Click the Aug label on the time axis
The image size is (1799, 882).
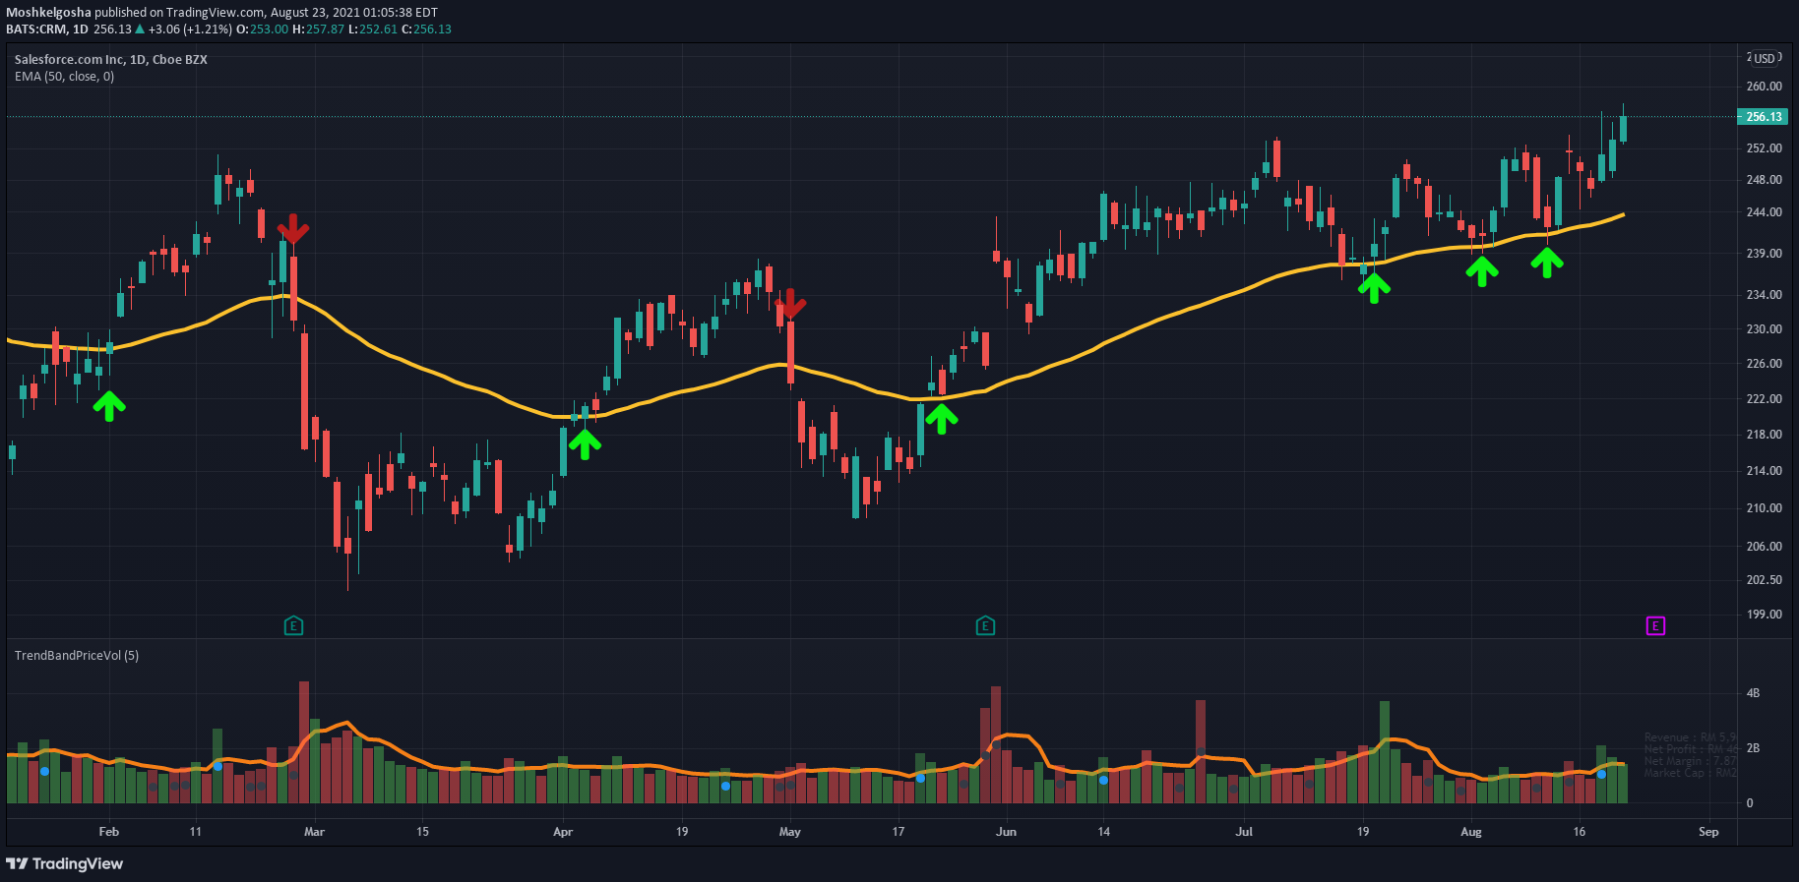[1471, 832]
